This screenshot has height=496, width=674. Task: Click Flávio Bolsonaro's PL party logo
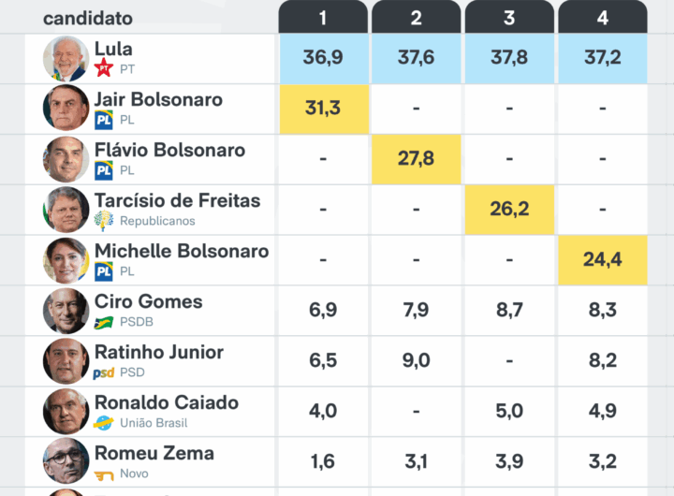pos(104,169)
